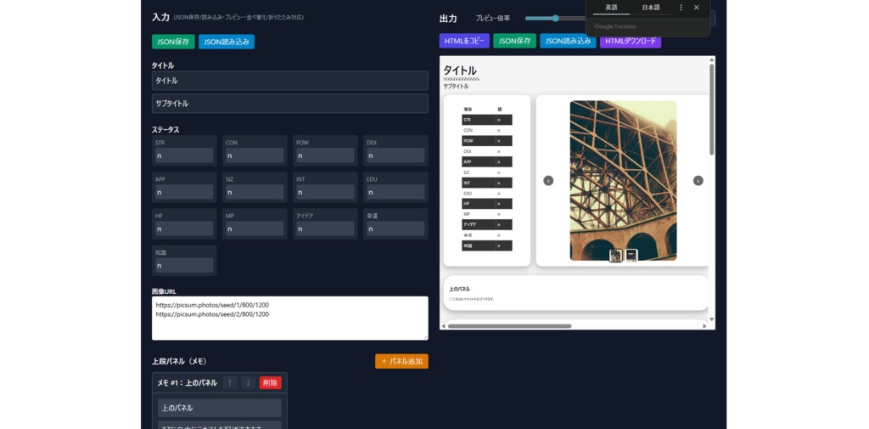This screenshot has height=429, width=869.
Task: Focus the SIZ status input
Action: (255, 192)
